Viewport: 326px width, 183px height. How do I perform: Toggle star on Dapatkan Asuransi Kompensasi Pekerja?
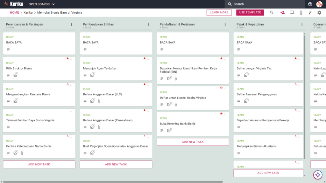coord(295,110)
